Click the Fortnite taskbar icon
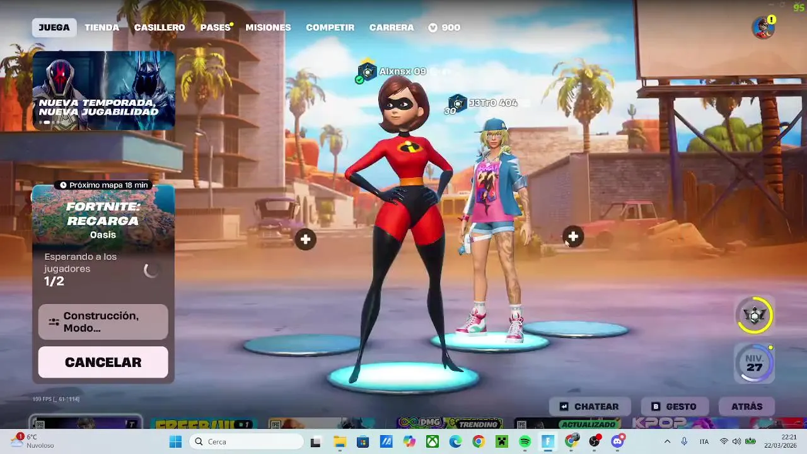Image resolution: width=807 pixels, height=454 pixels. pyautogui.click(x=548, y=441)
